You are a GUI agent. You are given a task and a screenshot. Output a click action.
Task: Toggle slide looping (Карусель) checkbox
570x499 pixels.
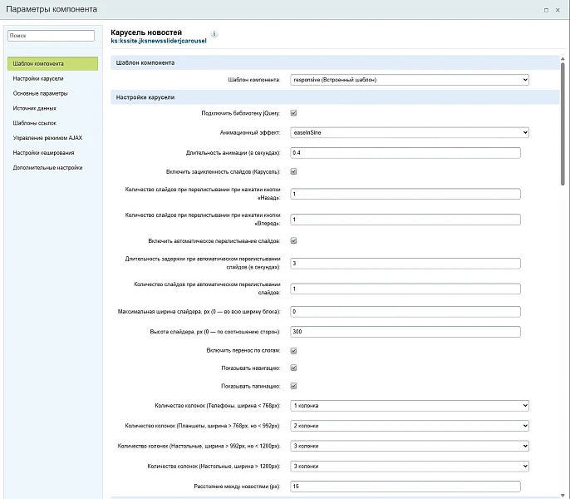294,171
